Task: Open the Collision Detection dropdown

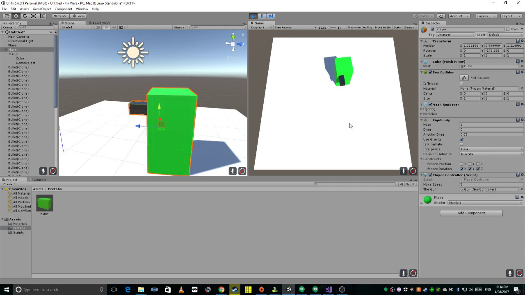Action: coord(491,154)
